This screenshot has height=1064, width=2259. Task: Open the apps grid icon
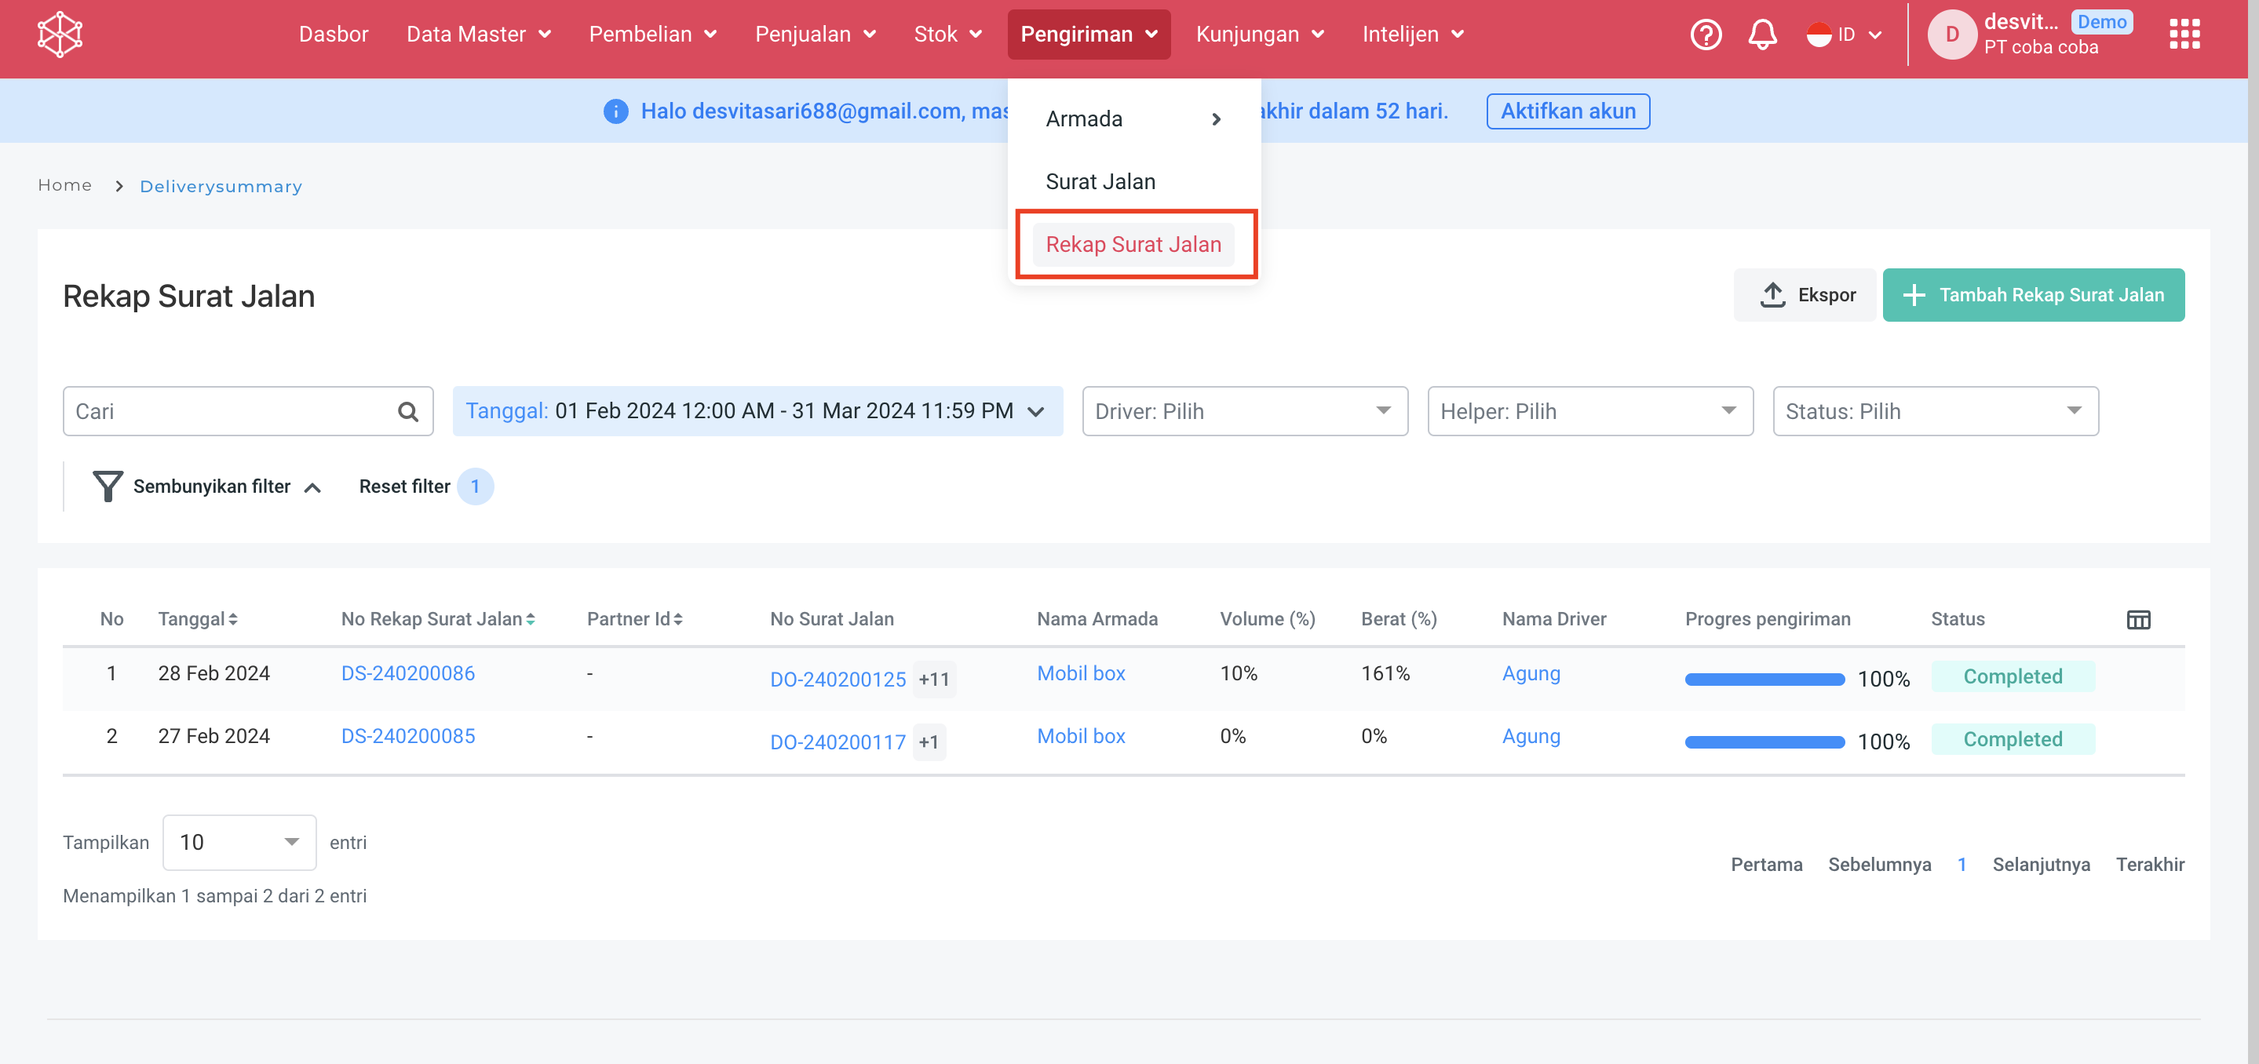coord(2184,35)
